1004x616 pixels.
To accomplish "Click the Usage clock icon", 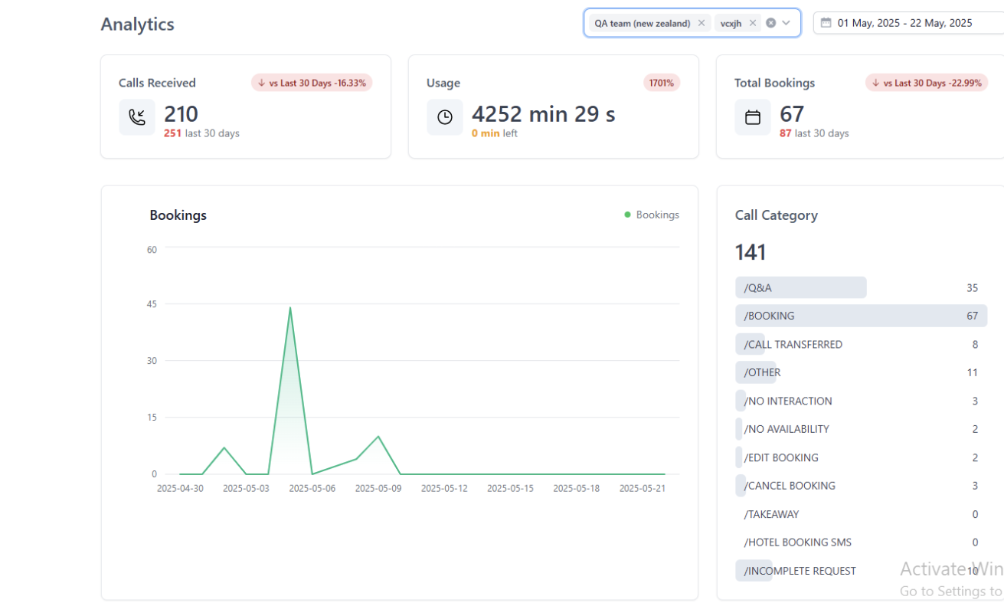I will pos(445,117).
